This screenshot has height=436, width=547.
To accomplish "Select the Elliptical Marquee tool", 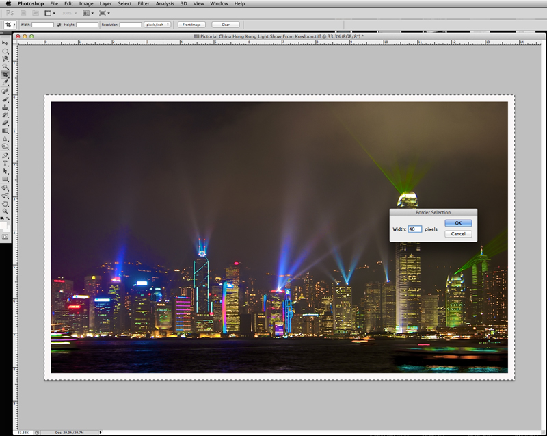I will point(5,51).
